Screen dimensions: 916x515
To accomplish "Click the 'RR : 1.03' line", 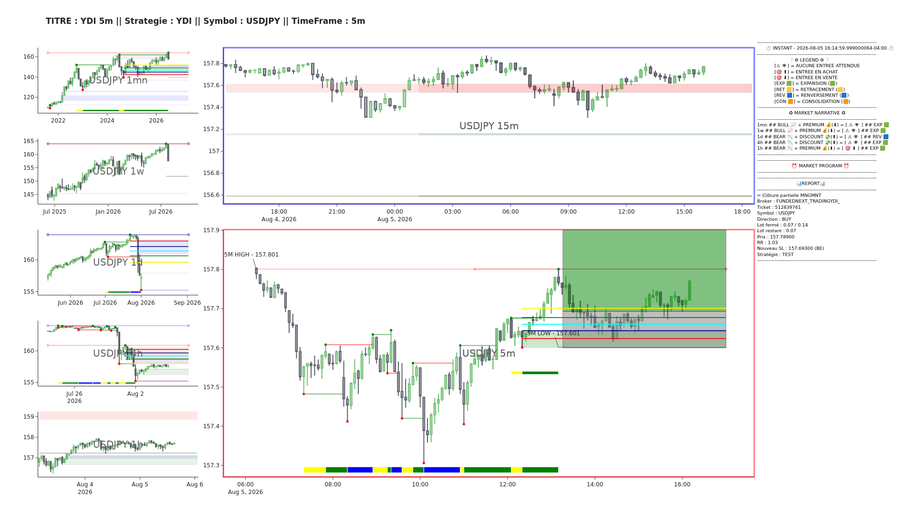I will click(768, 243).
